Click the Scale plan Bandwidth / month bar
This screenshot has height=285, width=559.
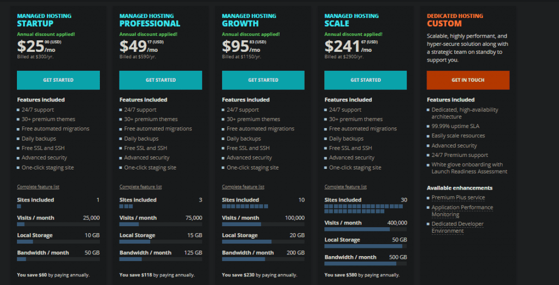(x=365, y=264)
